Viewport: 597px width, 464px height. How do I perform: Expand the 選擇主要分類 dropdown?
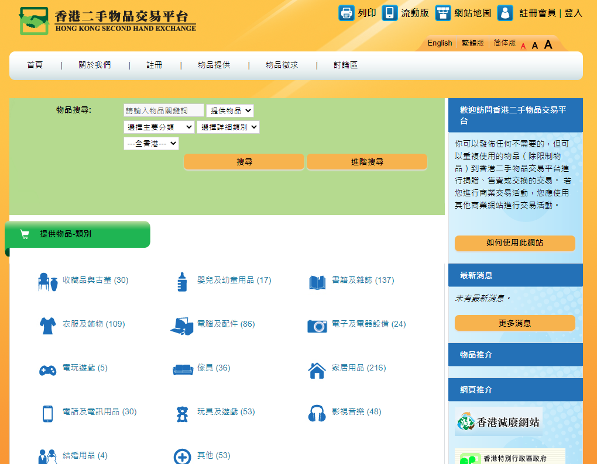(x=159, y=127)
